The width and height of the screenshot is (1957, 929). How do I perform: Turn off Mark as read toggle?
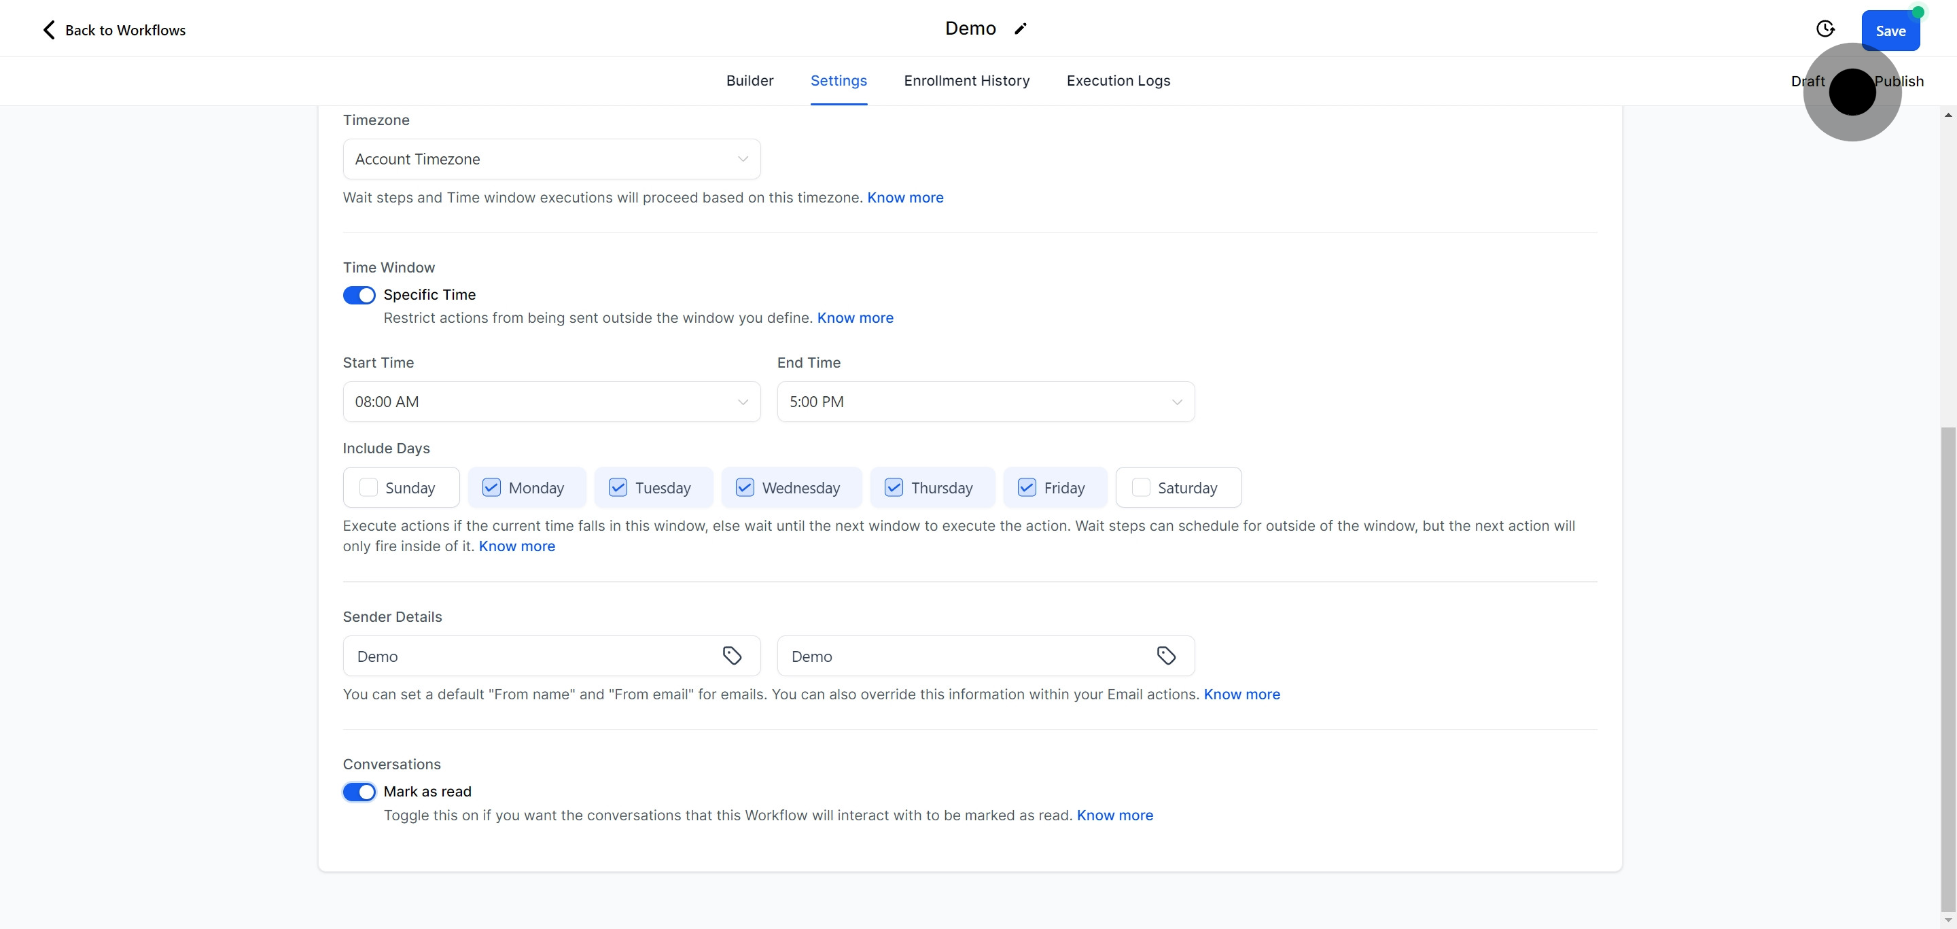[359, 792]
